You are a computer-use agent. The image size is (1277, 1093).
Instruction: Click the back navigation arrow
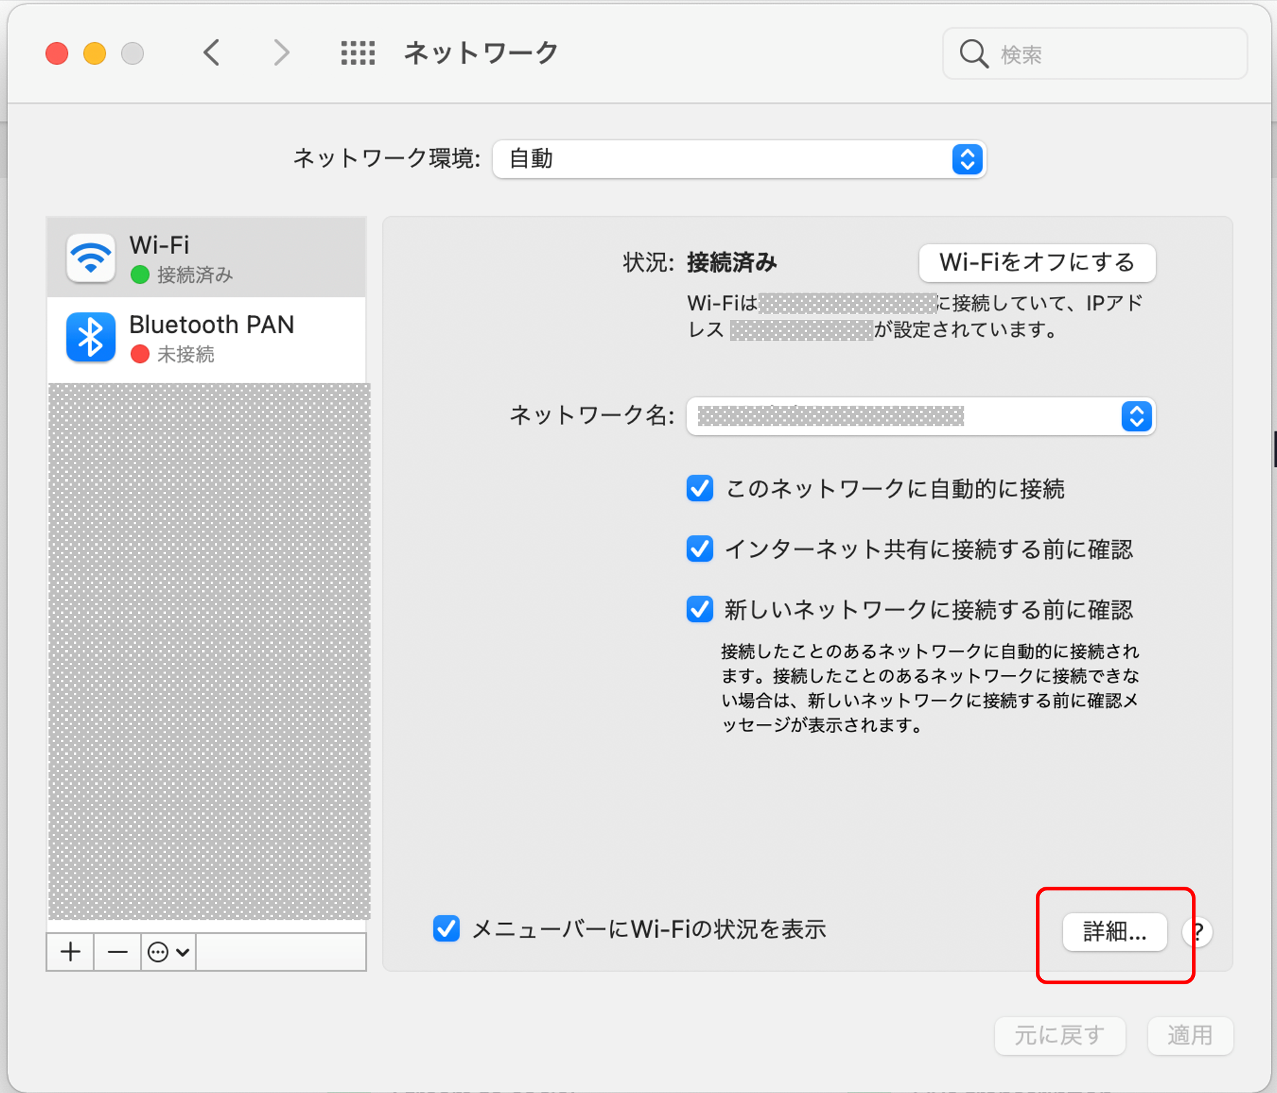pos(212,53)
